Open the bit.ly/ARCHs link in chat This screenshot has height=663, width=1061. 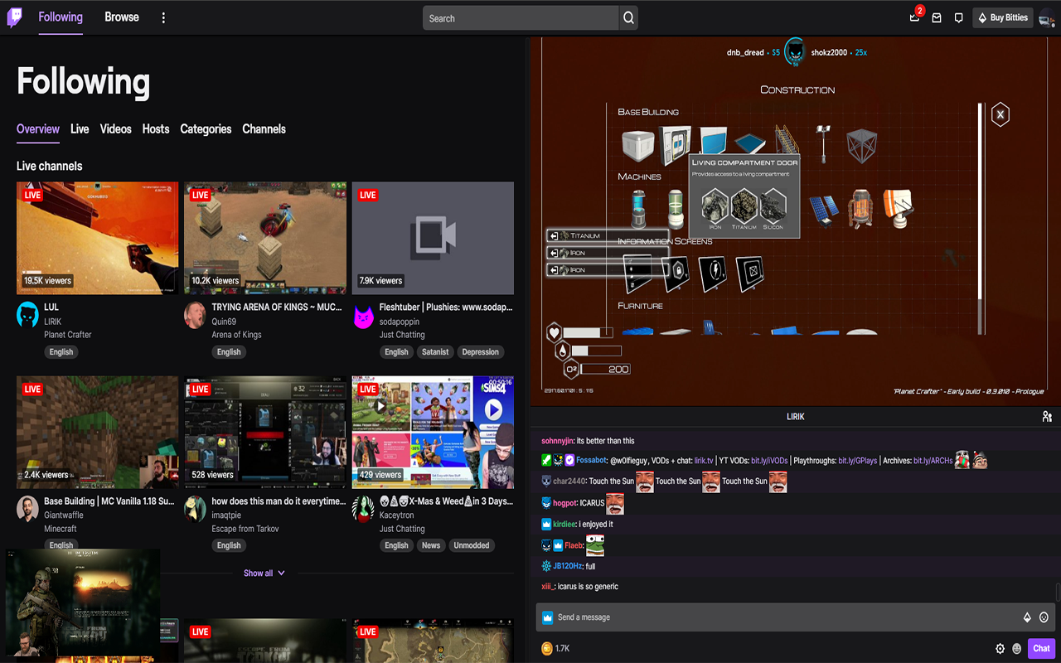point(933,460)
